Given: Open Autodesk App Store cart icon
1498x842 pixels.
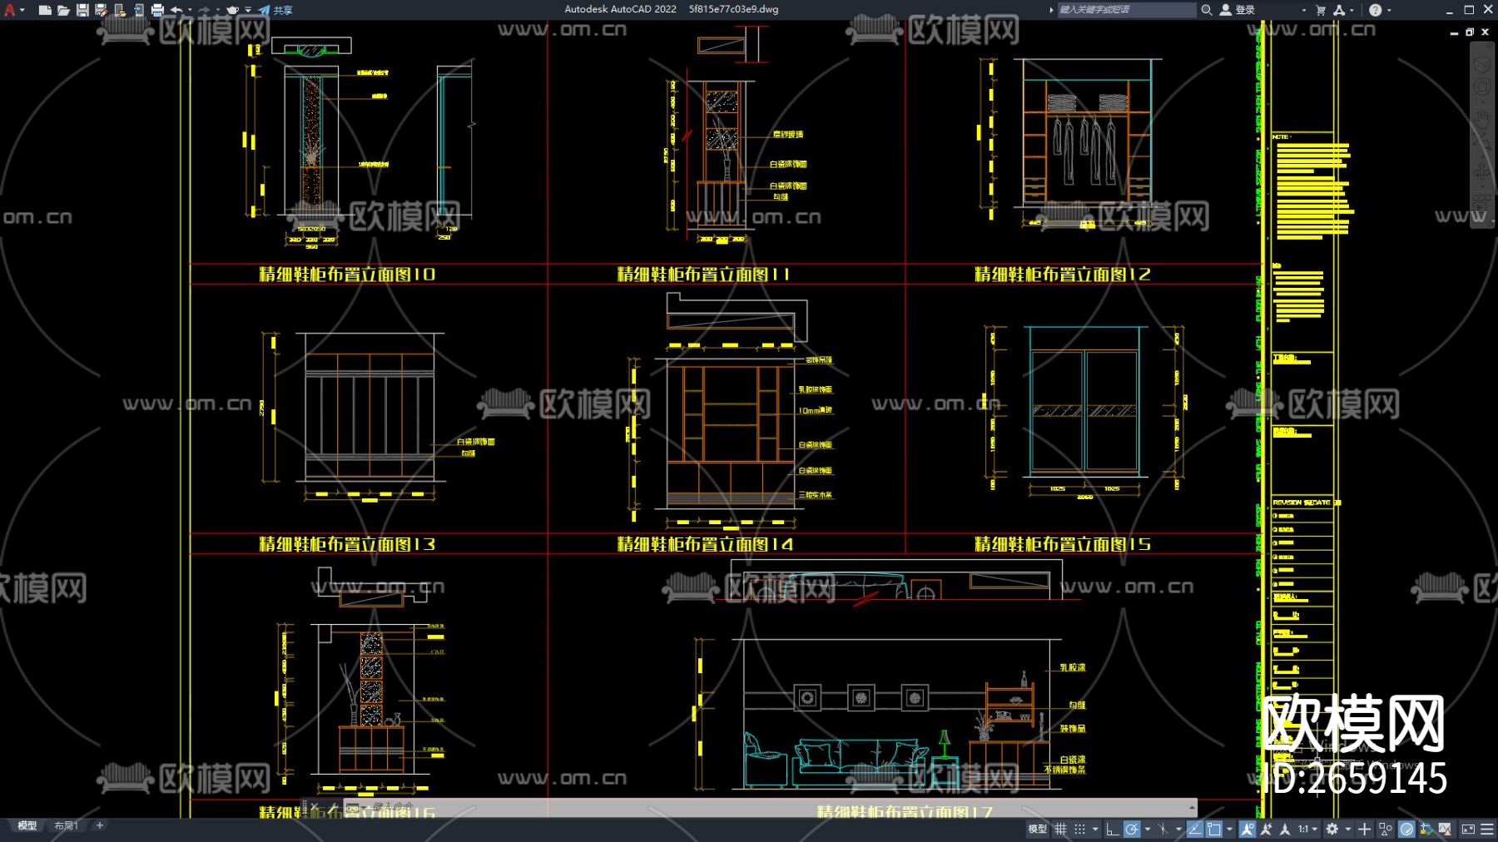Looking at the screenshot, I should (x=1320, y=10).
